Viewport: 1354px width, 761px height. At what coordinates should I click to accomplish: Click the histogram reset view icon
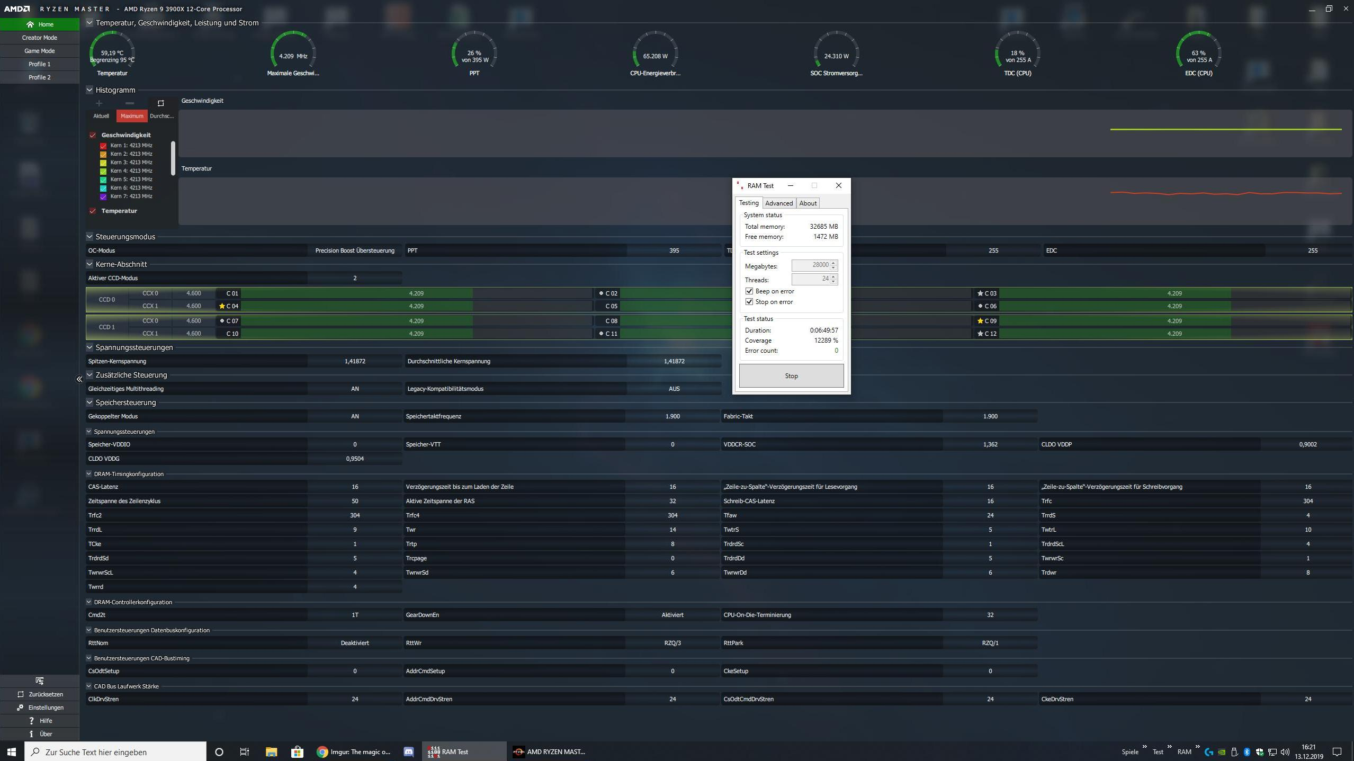coord(160,103)
